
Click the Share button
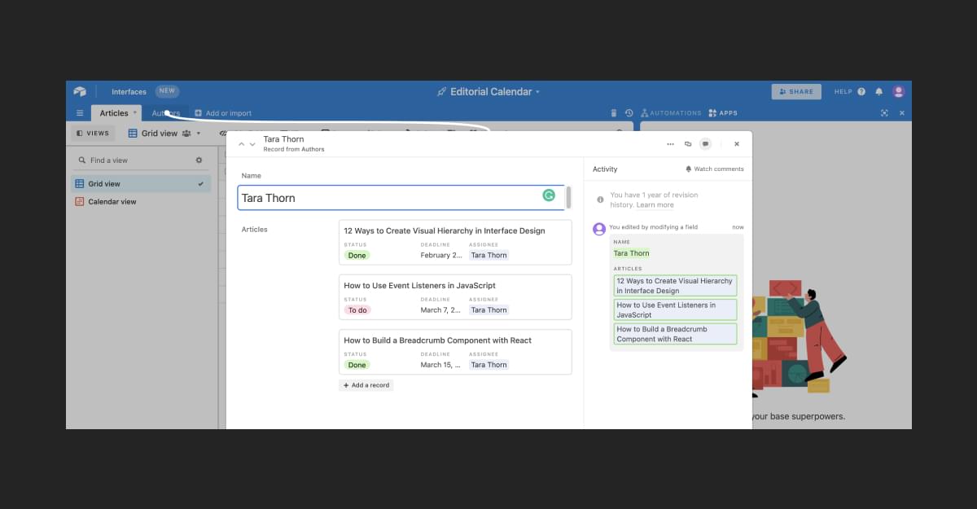click(x=795, y=92)
